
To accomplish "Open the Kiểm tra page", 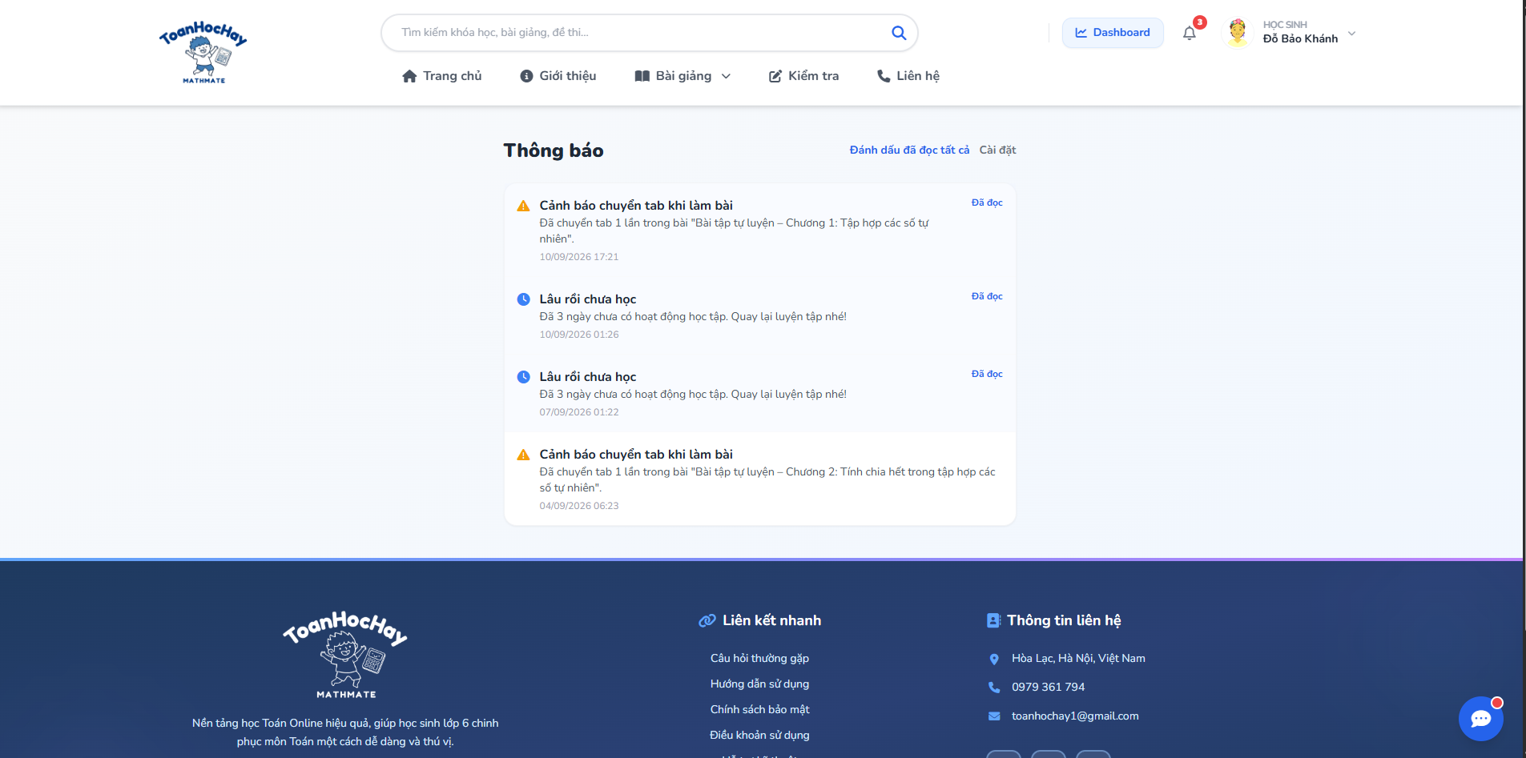I will (x=804, y=76).
